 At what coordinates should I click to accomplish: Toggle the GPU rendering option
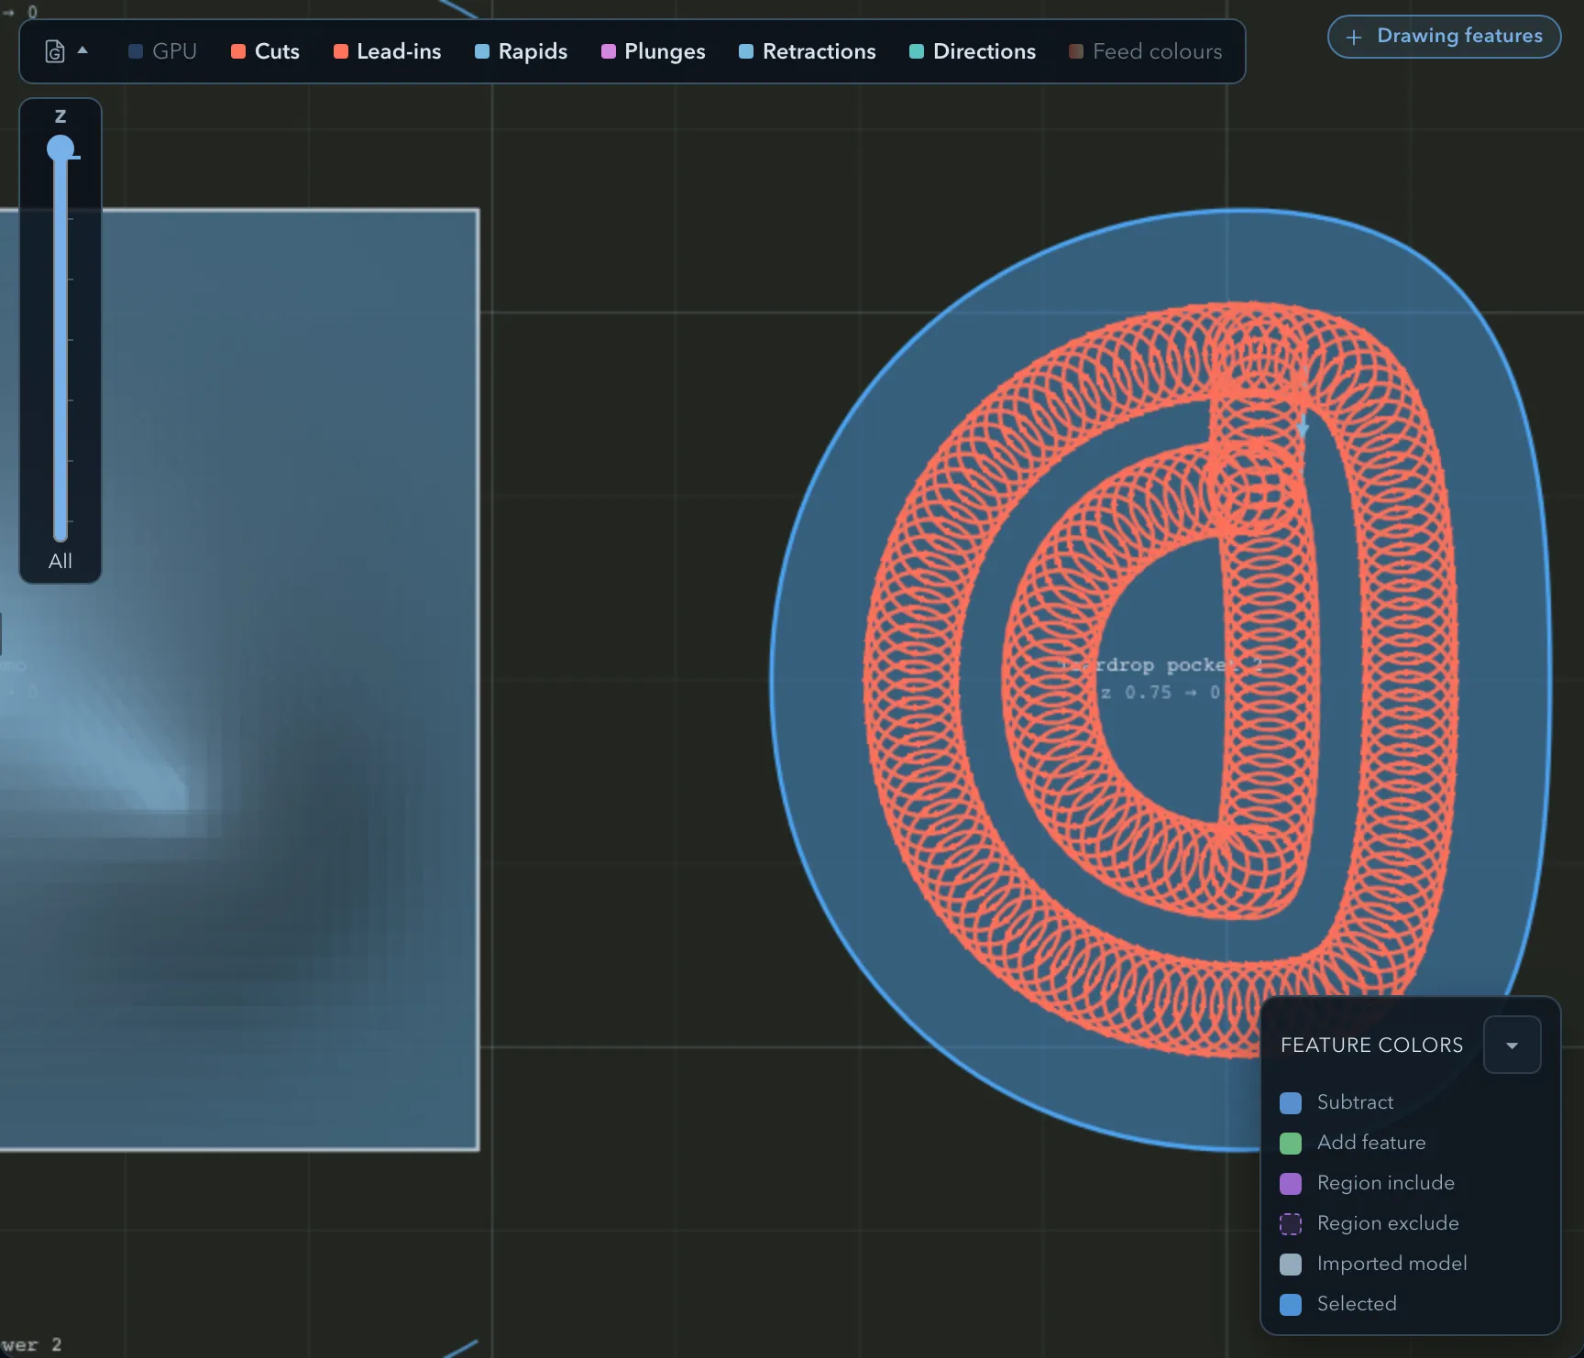162,51
